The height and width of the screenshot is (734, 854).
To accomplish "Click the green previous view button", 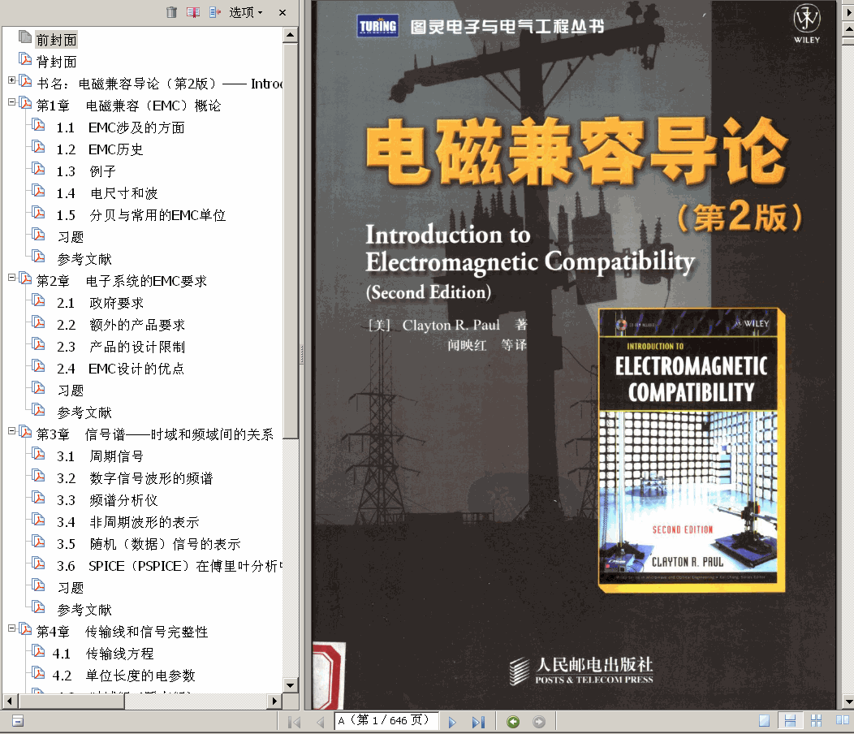I will 513,721.
